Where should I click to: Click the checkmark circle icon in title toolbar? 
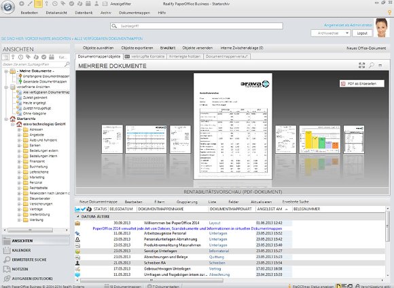click(71, 4)
